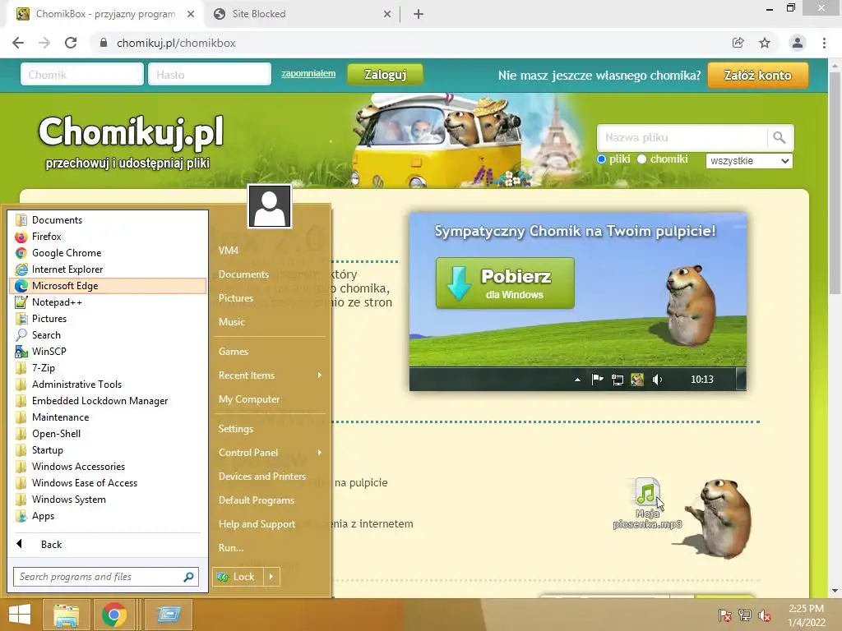Open the Windows System folder

click(108, 500)
